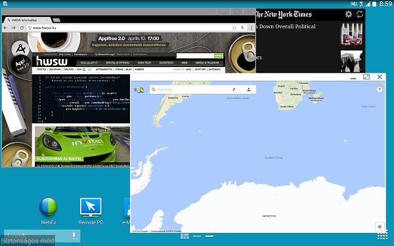Open the Maps account profile icon
The image size is (394, 246).
[x=248, y=89]
